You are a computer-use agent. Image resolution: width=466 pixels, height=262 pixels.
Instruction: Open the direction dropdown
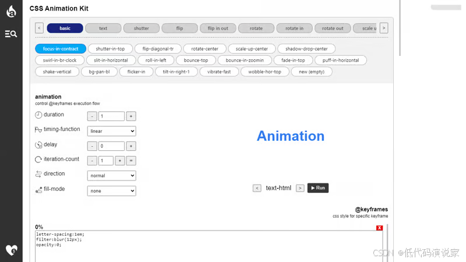point(111,176)
